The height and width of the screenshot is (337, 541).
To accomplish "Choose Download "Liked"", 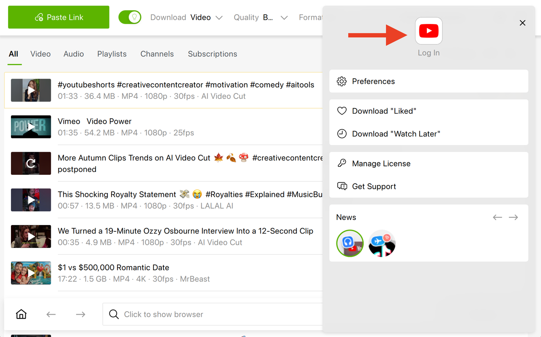I will point(429,111).
